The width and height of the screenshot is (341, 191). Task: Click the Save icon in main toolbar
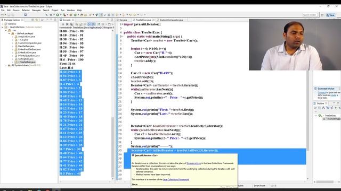9,15
